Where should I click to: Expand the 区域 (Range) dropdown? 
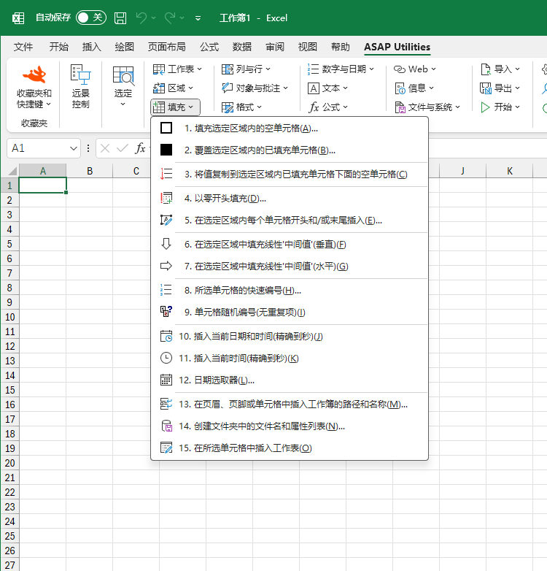pos(173,88)
